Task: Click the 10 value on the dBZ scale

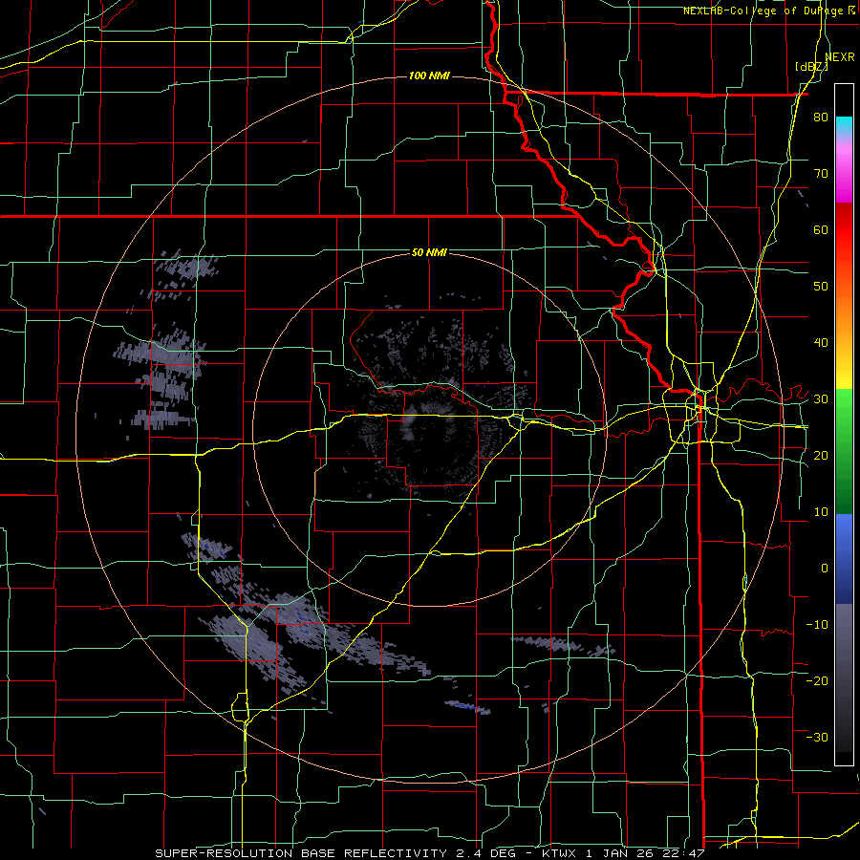Action: (821, 512)
